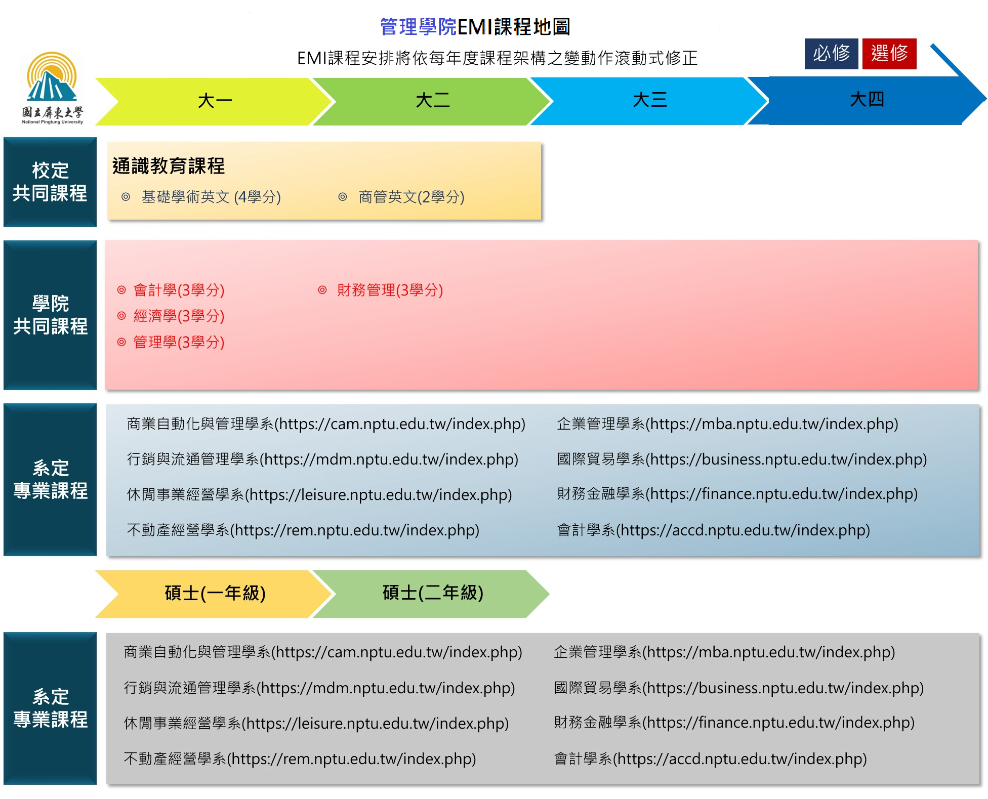The image size is (988, 799).
Task: Click the 大二 green arrow stage
Action: coord(432,101)
